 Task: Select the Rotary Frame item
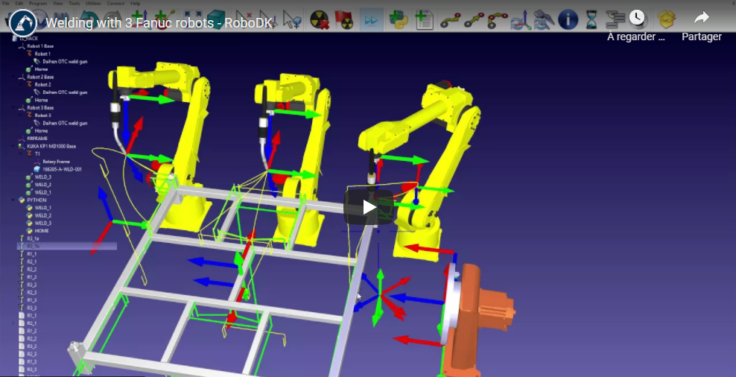(x=56, y=162)
